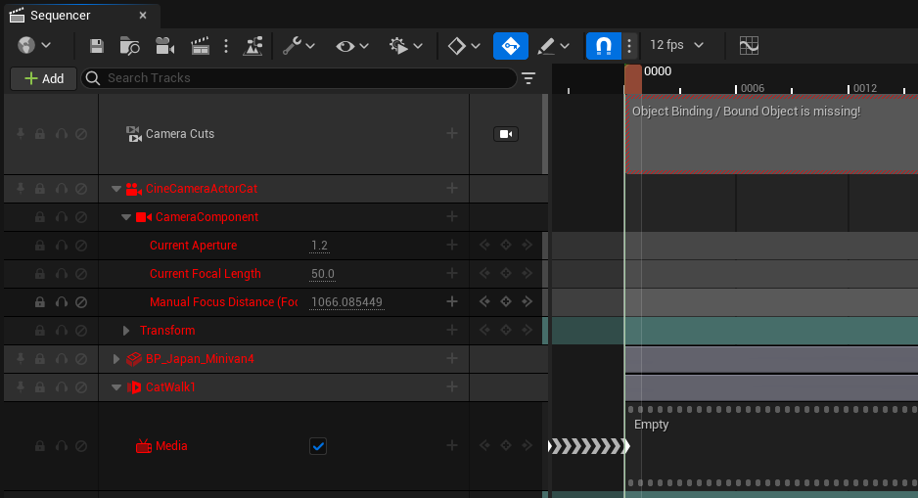Click the playhead marker at frame 0000
The image size is (918, 498).
click(x=633, y=78)
